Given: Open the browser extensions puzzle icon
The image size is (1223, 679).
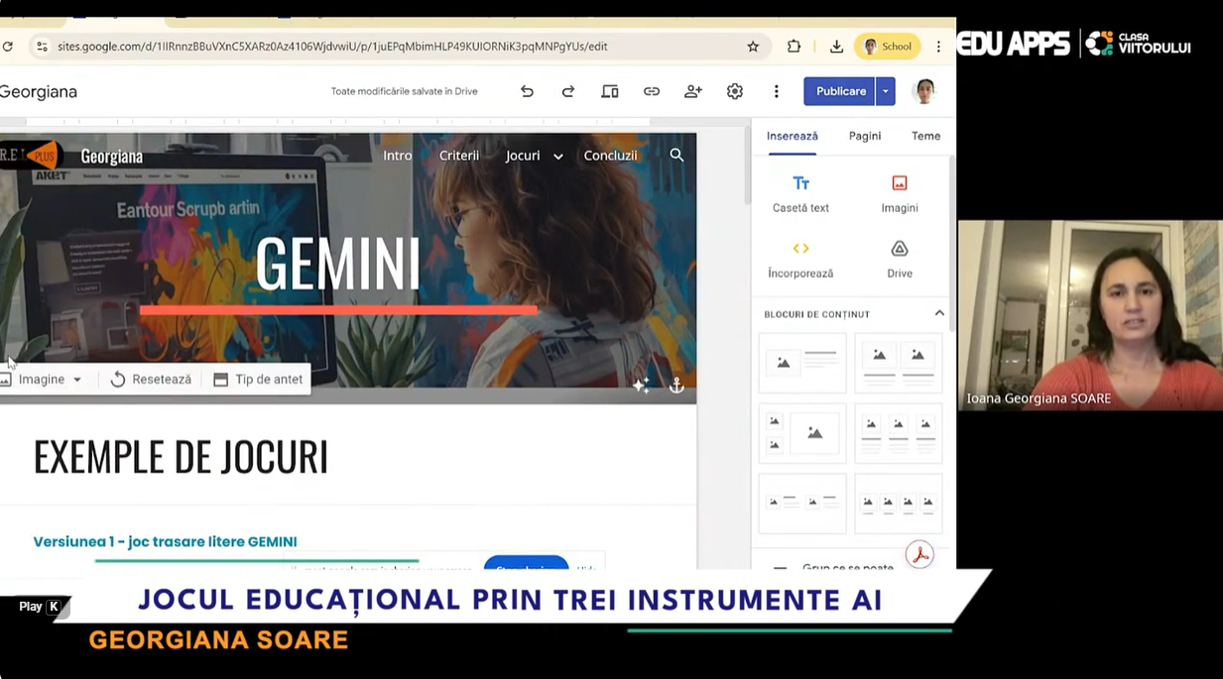Looking at the screenshot, I should (795, 47).
